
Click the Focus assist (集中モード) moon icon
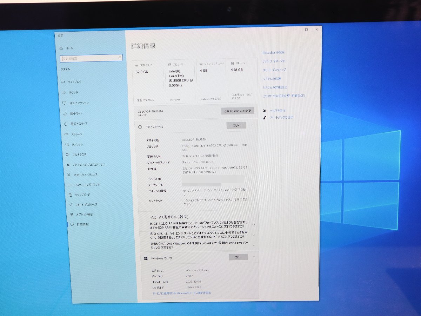(x=65, y=114)
